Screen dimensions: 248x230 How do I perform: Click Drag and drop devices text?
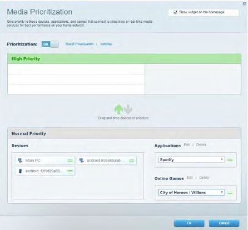pyautogui.click(x=123, y=118)
